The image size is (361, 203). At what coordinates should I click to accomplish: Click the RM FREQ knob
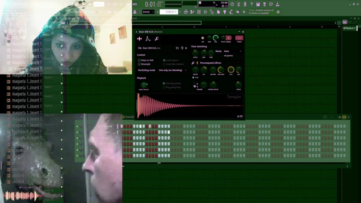(221, 70)
